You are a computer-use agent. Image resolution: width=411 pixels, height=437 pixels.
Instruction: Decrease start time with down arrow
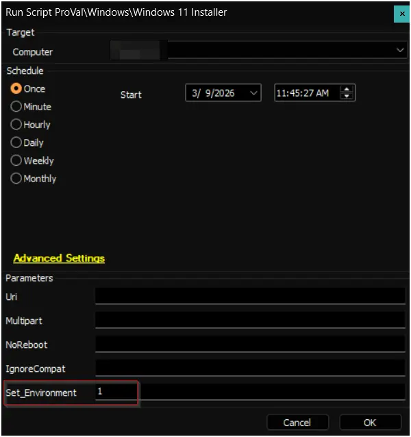tap(347, 97)
